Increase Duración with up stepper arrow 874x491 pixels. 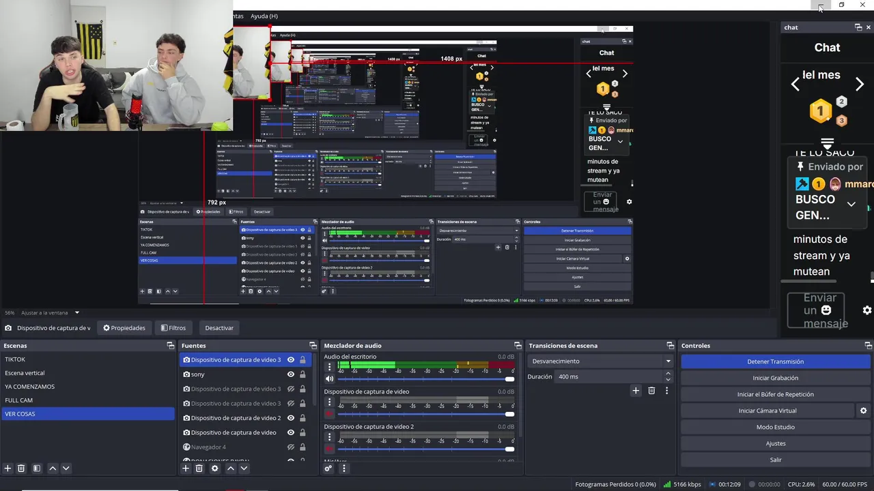tap(668, 374)
